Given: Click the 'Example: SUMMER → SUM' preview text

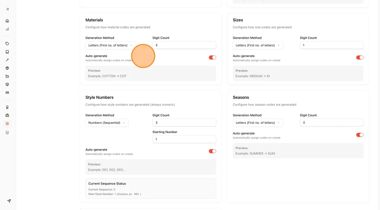Looking at the screenshot, I should [255, 154].
